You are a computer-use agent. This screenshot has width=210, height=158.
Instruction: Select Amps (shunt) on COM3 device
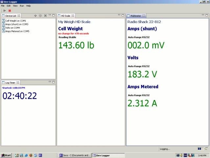tap(17, 24)
